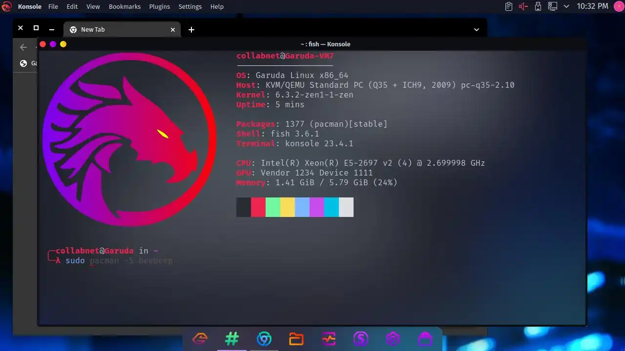Click the yellow color block in neofetch palette
Viewport: 625px width, 351px height.
(x=288, y=207)
